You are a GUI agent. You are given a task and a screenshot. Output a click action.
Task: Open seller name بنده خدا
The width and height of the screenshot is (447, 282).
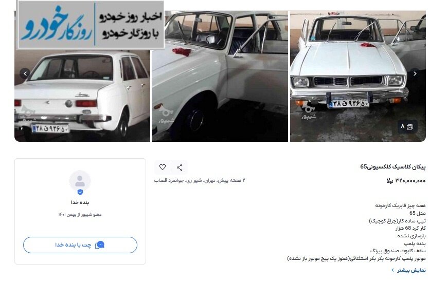pyautogui.click(x=80, y=202)
